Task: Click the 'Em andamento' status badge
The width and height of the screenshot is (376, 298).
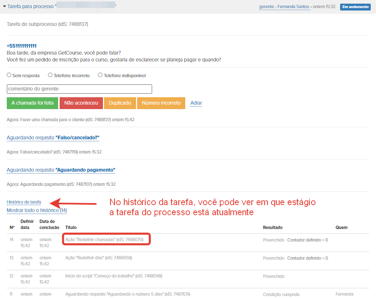Action: click(355, 7)
